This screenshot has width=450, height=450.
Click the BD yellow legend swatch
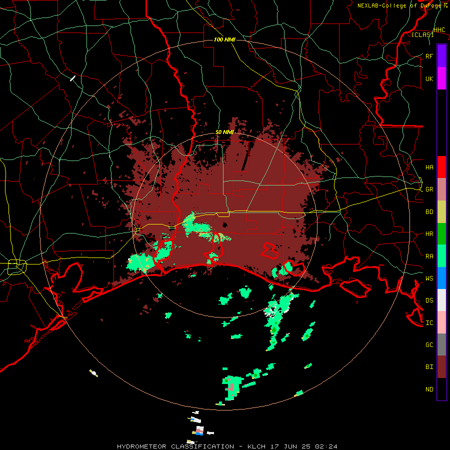[x=441, y=212]
